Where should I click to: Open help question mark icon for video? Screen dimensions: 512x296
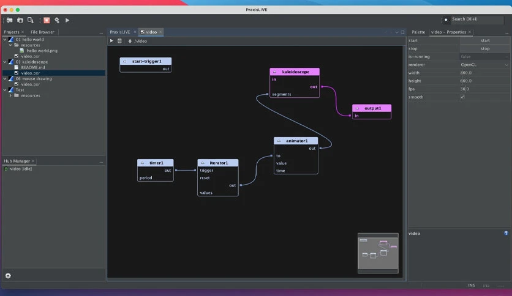506,233
